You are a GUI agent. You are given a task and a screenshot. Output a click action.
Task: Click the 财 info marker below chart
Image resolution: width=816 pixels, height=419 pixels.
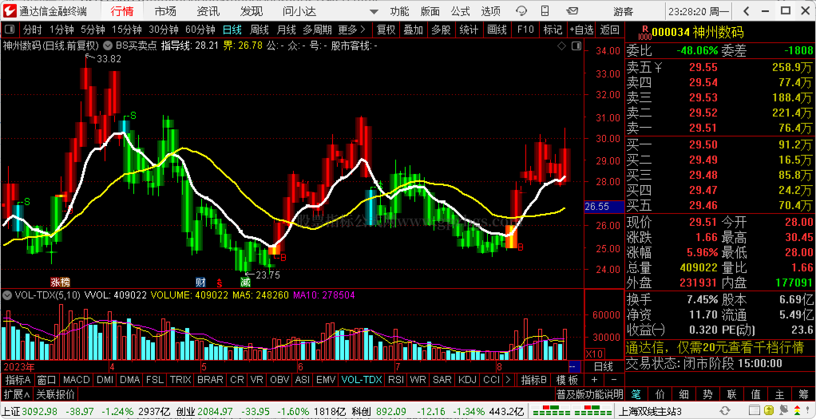tap(200, 283)
